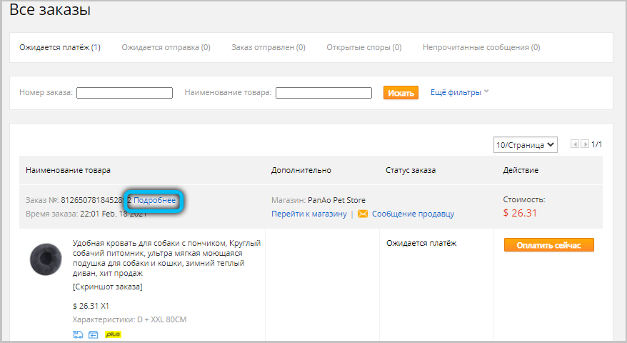Switch to Ожидается платёж (1) tab
The image size is (627, 343).
(x=60, y=48)
